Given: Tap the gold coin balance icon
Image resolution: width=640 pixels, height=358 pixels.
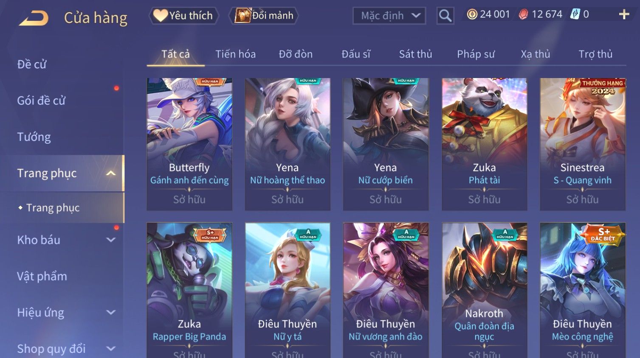Looking at the screenshot, I should 472,14.
